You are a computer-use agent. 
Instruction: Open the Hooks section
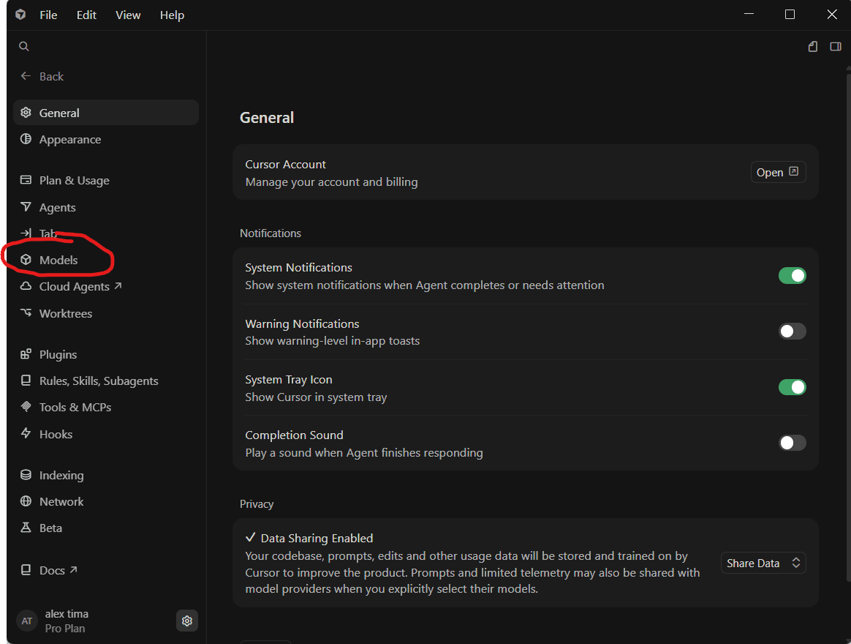(x=106, y=434)
